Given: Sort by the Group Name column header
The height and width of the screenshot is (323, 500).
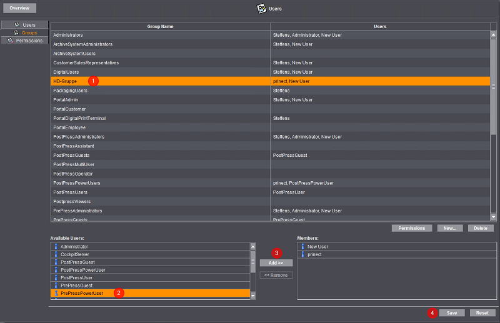Looking at the screenshot, I should [160, 27].
